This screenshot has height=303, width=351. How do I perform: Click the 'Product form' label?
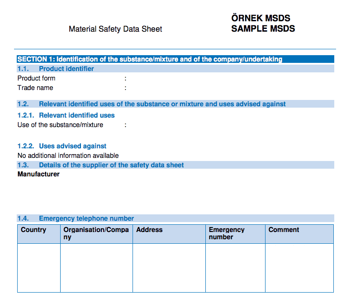pos(36,78)
